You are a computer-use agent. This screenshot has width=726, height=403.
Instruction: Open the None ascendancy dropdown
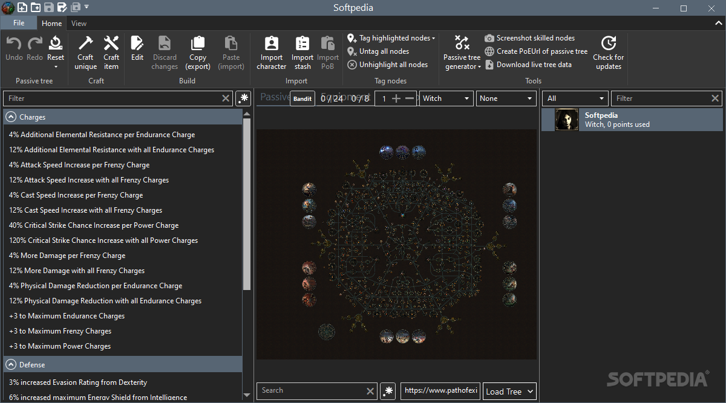click(506, 98)
